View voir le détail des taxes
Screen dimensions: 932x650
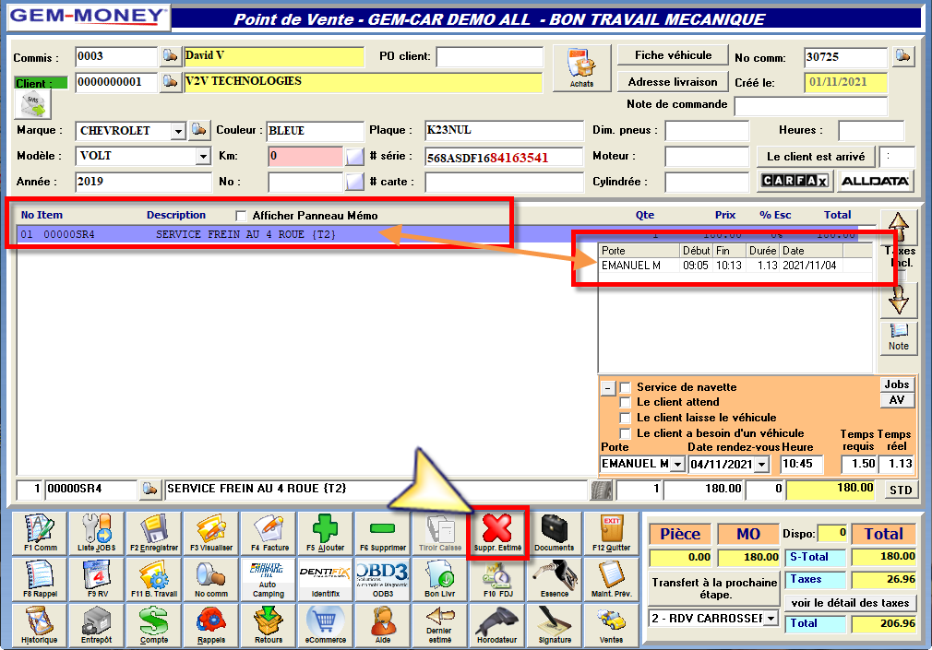[850, 602]
